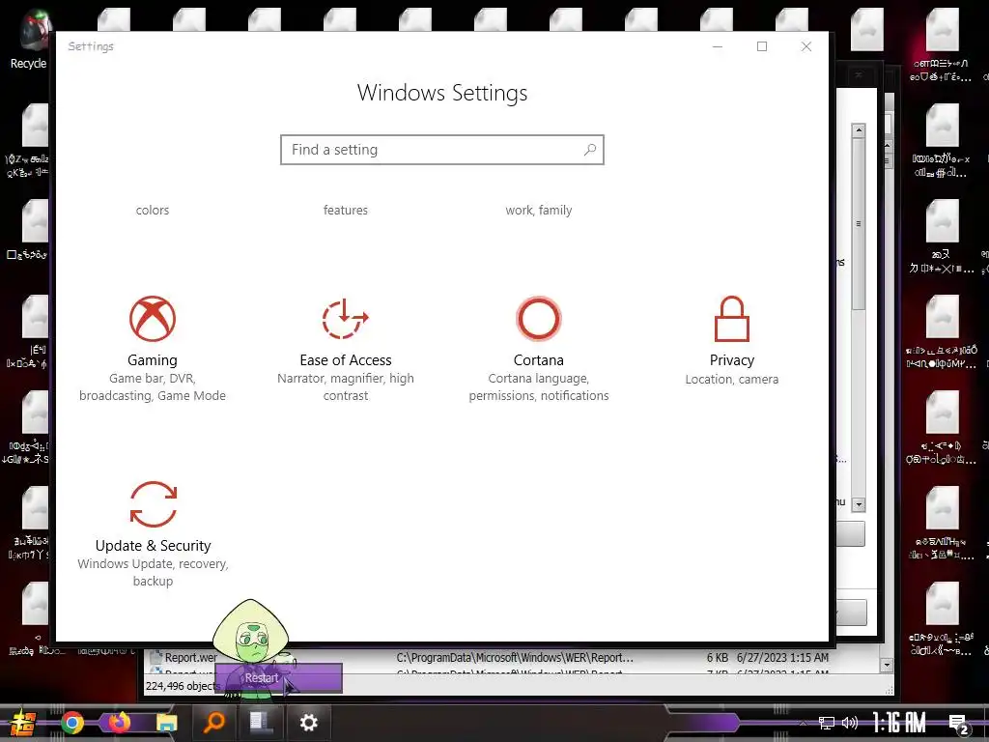Switch to the document app icon in taskbar
Image resolution: width=989 pixels, height=742 pixels.
(x=261, y=723)
